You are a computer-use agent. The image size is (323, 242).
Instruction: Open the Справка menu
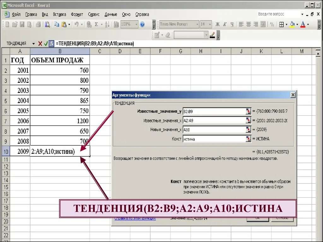(x=142, y=14)
